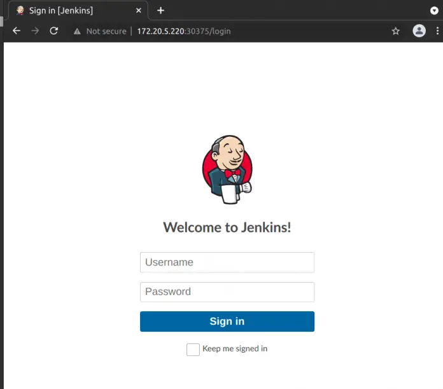The image size is (443, 389).
Task: Expand the tab search dropdown arrow
Action: tap(434, 11)
